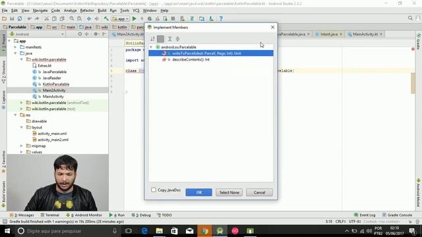
Task: Open Google Chrome from the taskbar
Action: point(205,231)
